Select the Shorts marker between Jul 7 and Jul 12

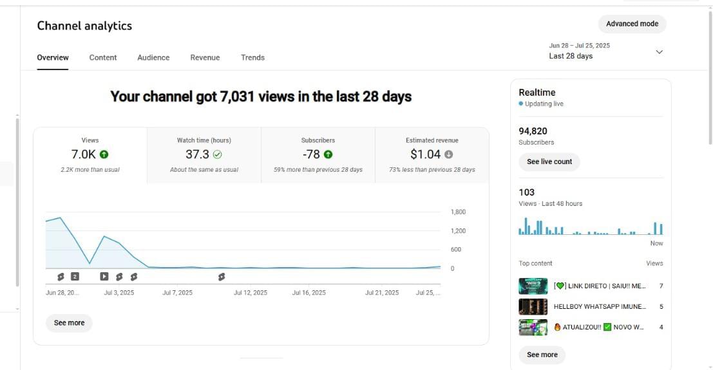coord(222,277)
